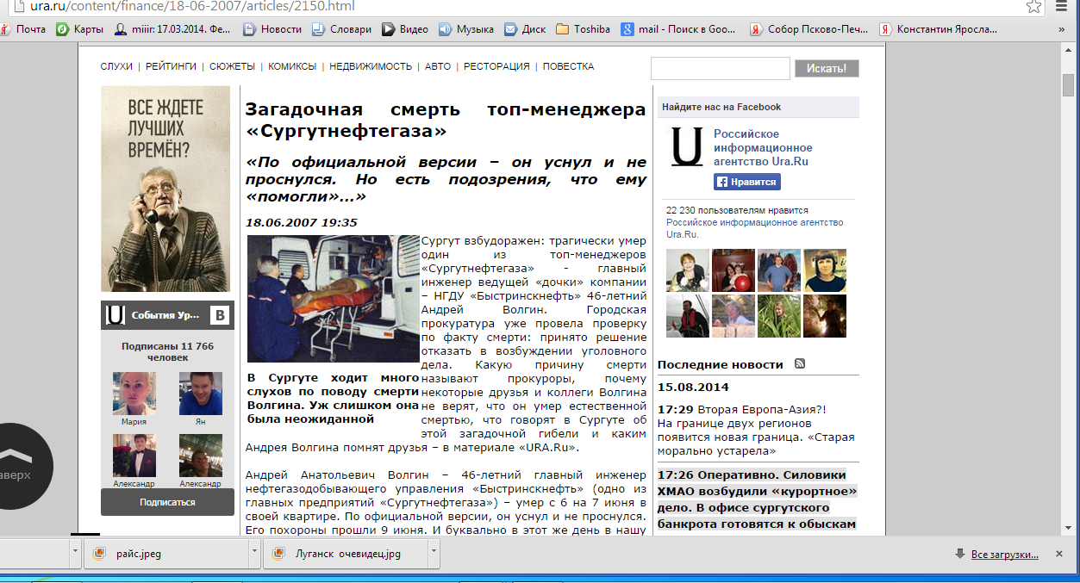The image size is (1080, 583).
Task: Open the Словари bookmark
Action: coord(342,28)
